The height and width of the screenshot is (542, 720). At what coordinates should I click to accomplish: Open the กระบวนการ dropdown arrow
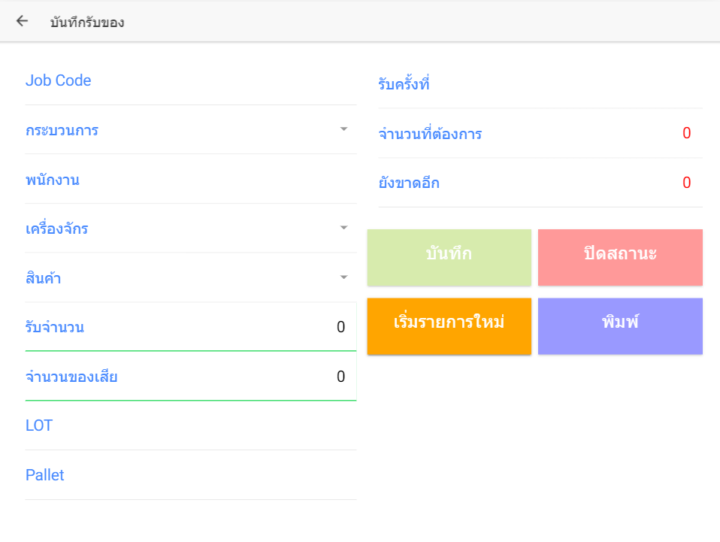343,129
